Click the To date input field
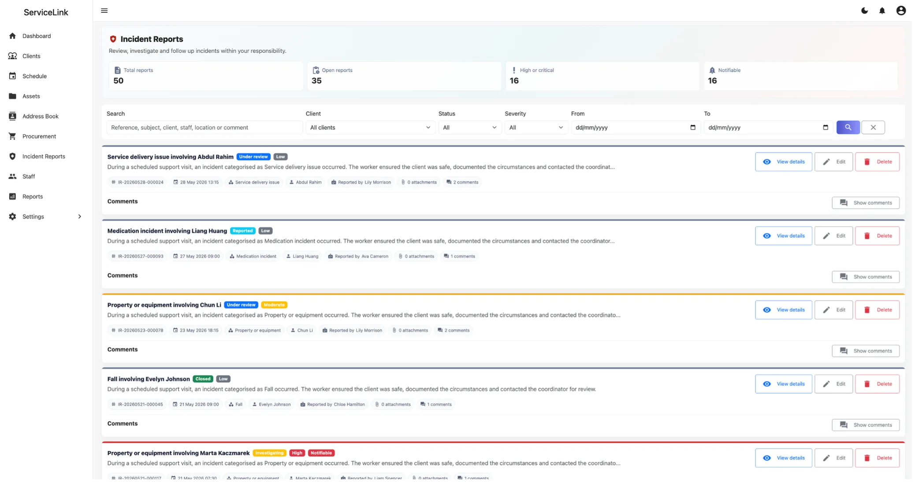Screen dimensions: 915x482 (768, 127)
